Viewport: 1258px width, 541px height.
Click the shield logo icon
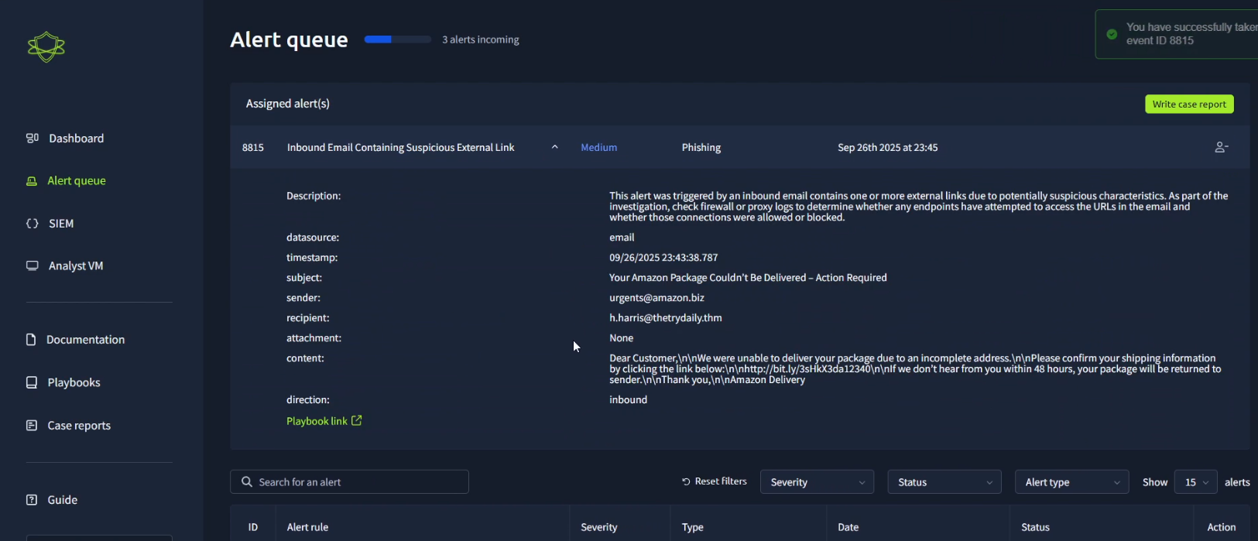tap(46, 47)
